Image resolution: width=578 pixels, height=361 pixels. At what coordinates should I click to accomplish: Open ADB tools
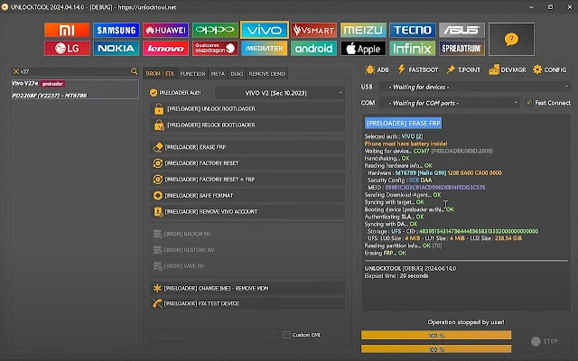[x=377, y=69]
